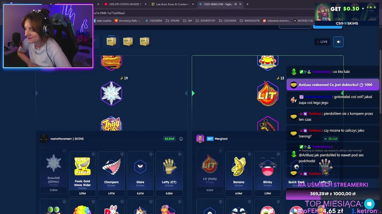Open nastaMonsteerr's player avatar
The width and height of the screenshot is (382, 214).
[x=44, y=139]
